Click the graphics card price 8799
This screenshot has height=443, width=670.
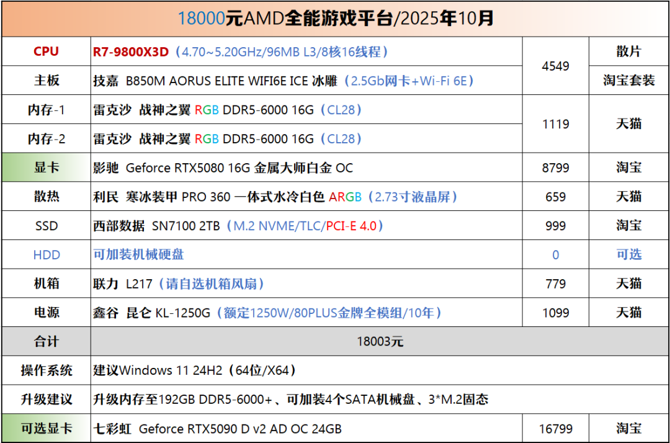[555, 168]
